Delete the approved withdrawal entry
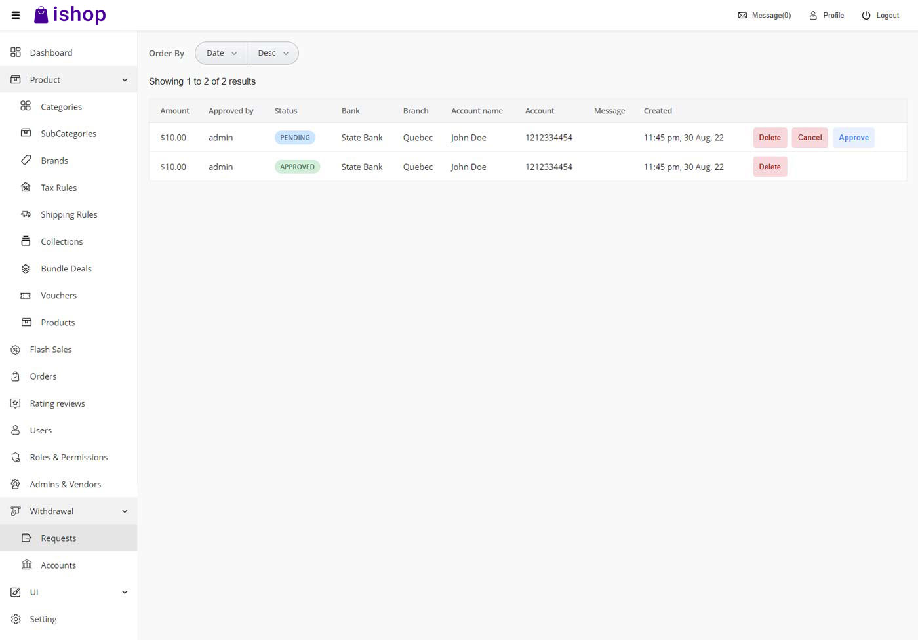The image size is (918, 640). coord(769,166)
